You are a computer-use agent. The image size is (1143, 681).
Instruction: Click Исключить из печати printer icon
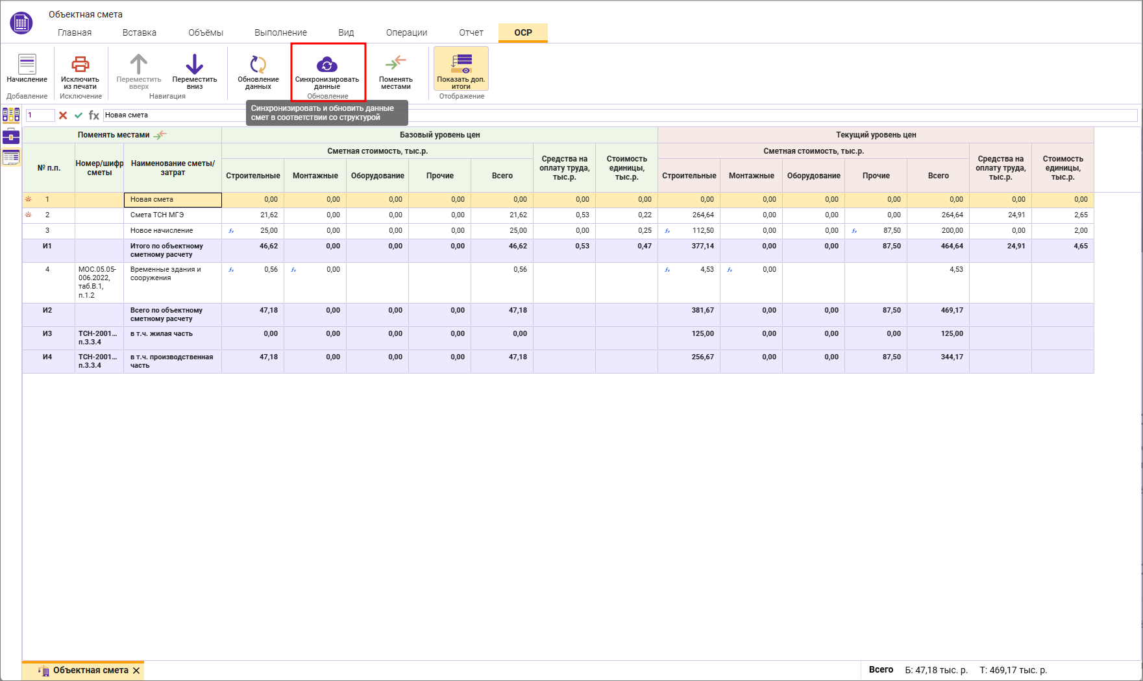80,65
